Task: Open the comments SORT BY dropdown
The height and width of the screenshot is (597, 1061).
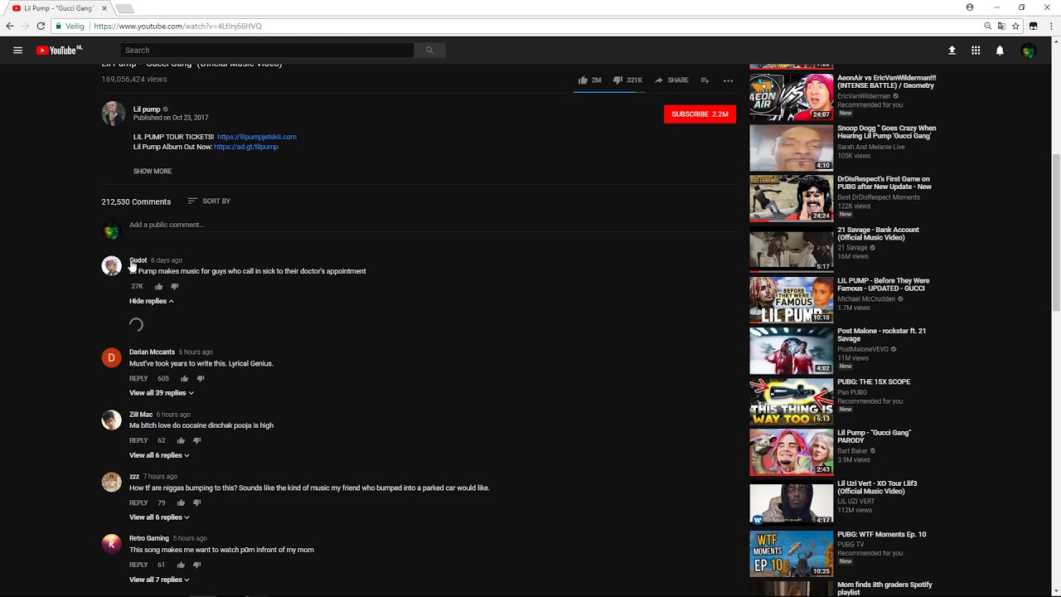Action: tap(209, 201)
